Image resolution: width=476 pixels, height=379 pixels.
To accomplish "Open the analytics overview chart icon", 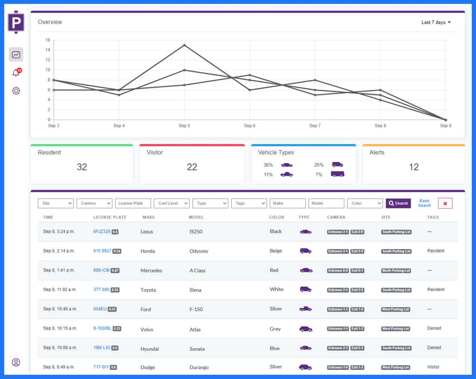I will point(16,54).
